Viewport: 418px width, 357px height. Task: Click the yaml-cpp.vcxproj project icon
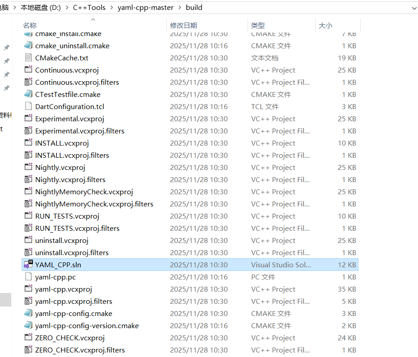(28, 289)
